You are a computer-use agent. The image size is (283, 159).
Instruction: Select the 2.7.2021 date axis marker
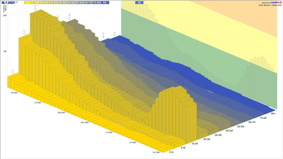click(x=109, y=132)
